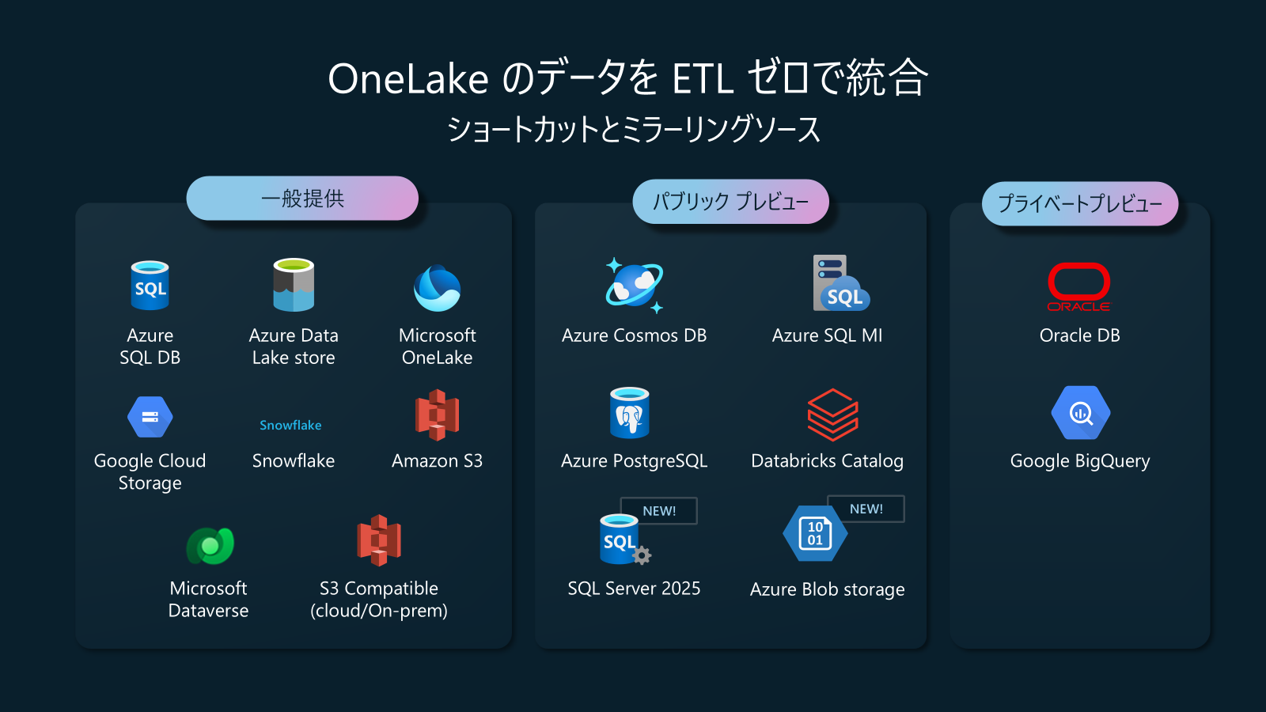
Task: Select the "SQL Server 2025" label
Action: click(x=635, y=589)
